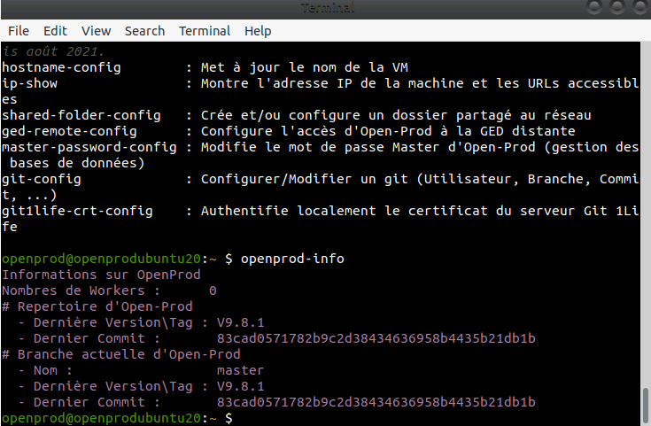Open the Help menu
The width and height of the screenshot is (651, 426).
[x=258, y=31]
